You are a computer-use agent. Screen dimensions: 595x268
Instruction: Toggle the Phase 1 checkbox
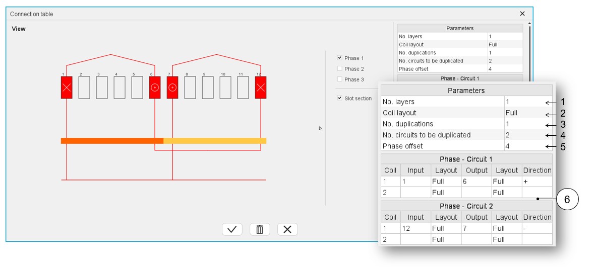(x=340, y=58)
